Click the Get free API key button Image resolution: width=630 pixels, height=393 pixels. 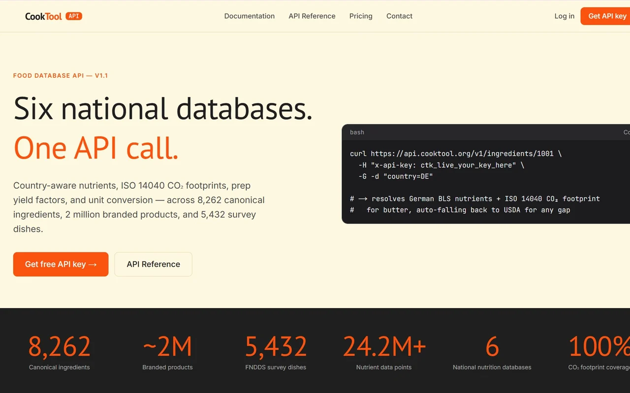[61, 264]
